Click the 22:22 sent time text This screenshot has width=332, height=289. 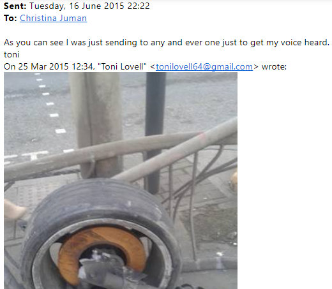click(139, 6)
